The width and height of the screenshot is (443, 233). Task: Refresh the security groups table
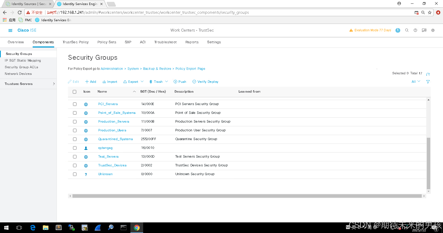[x=428, y=74]
